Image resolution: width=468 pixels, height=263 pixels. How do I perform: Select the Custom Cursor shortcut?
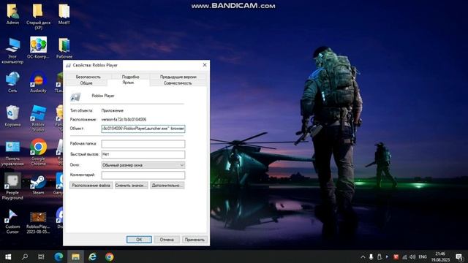(12, 221)
